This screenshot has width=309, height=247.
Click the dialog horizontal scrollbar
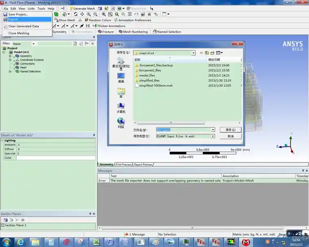point(171,123)
